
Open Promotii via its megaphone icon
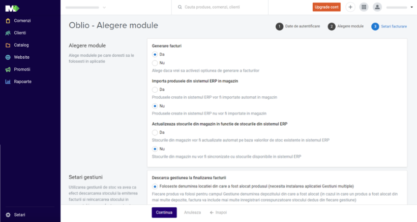point(8,69)
